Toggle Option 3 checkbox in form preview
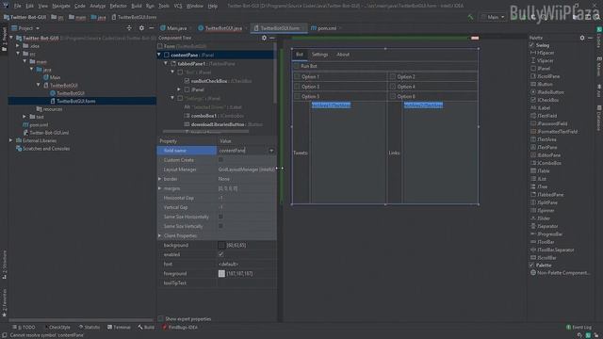Screen dimensions: 603x339 298,87
